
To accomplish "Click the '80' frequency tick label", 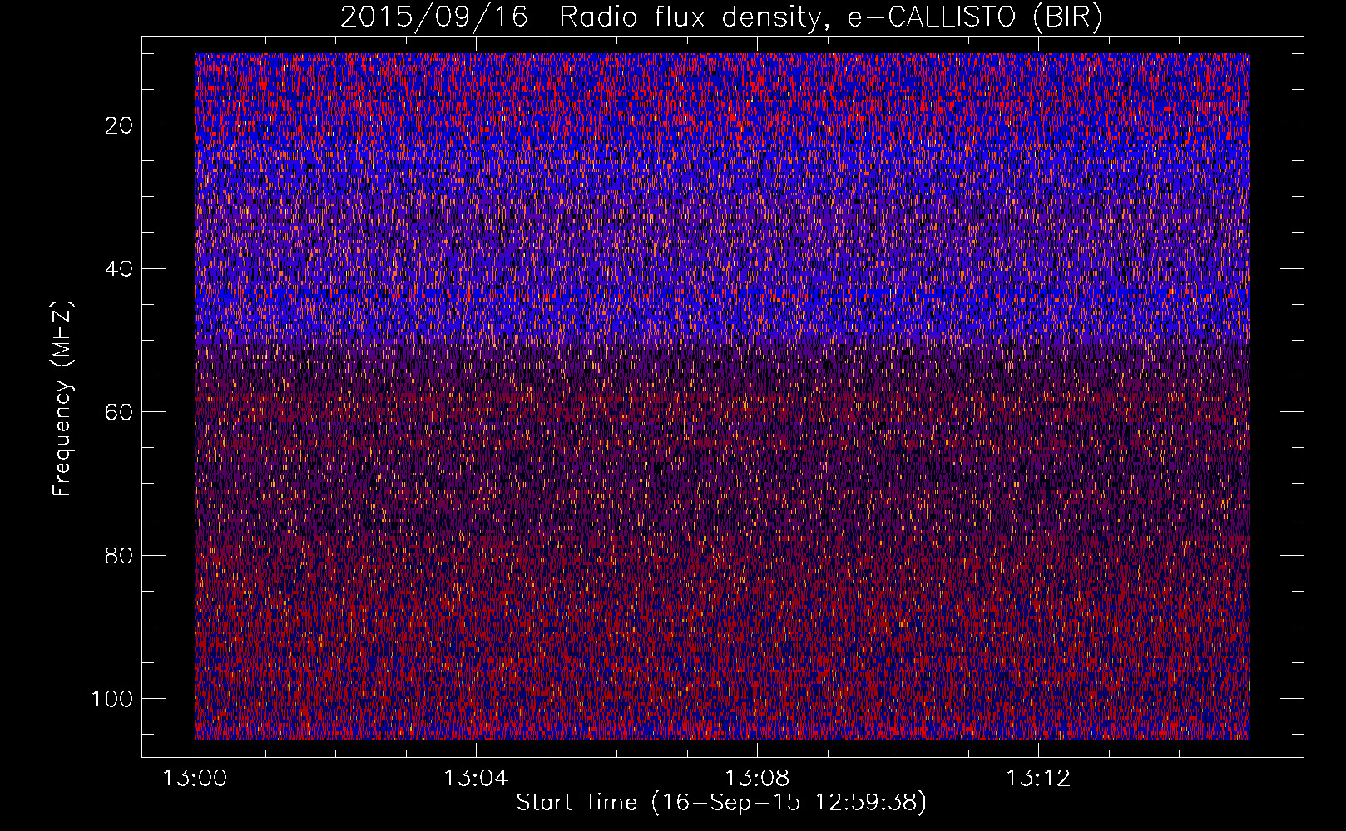I will (119, 555).
